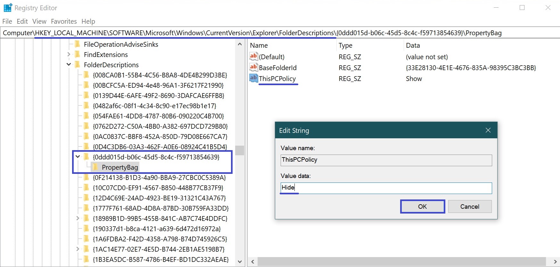Screen dimensions: 560x267
Task: Select the PropertyBag key name
Action: pyautogui.click(x=120, y=167)
